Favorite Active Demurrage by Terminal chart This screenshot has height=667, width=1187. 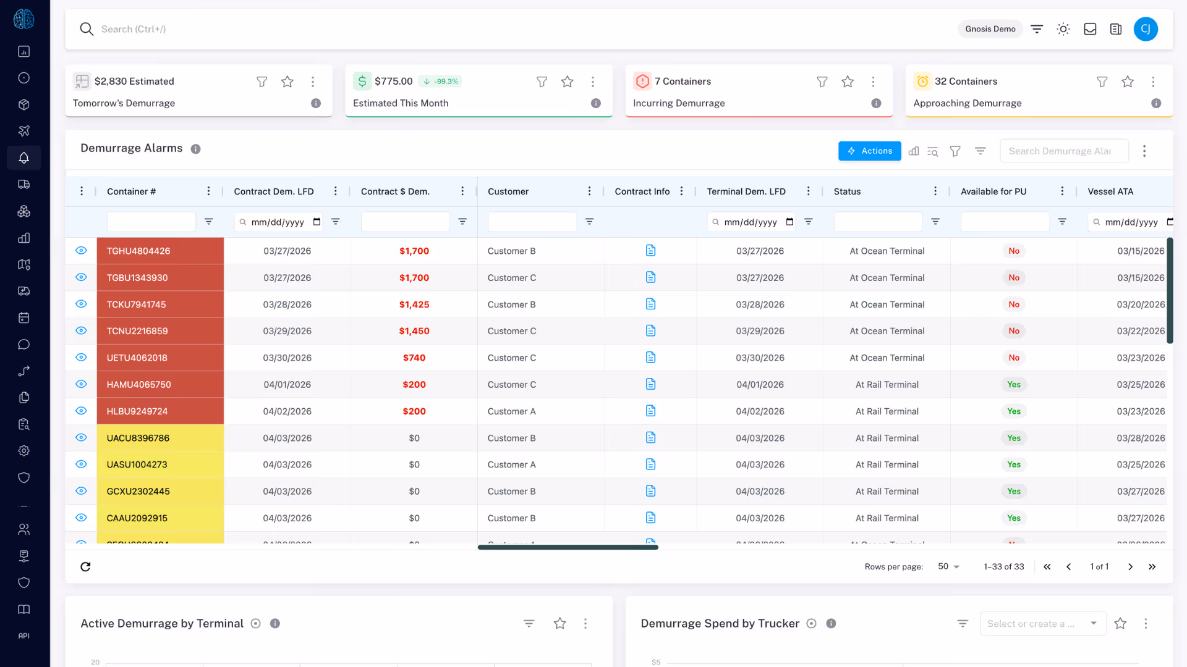pos(559,623)
